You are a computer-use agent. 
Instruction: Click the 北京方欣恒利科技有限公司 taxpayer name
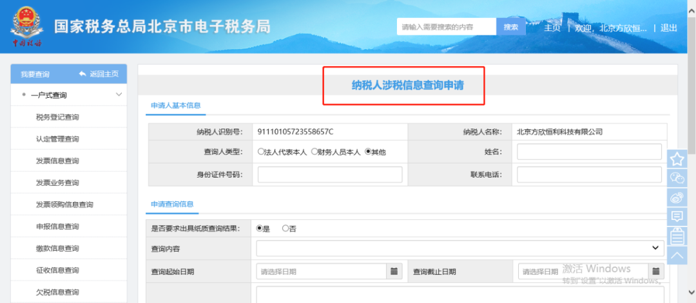(x=560, y=132)
